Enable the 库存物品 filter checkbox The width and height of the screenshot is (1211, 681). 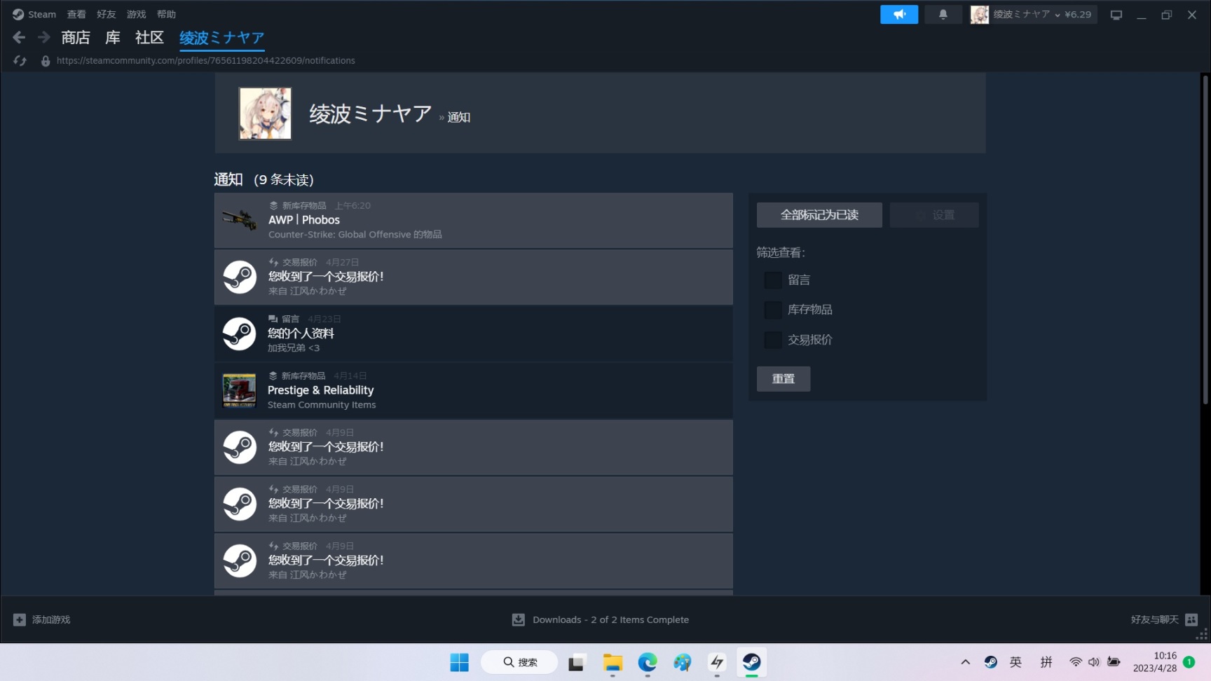click(x=773, y=310)
